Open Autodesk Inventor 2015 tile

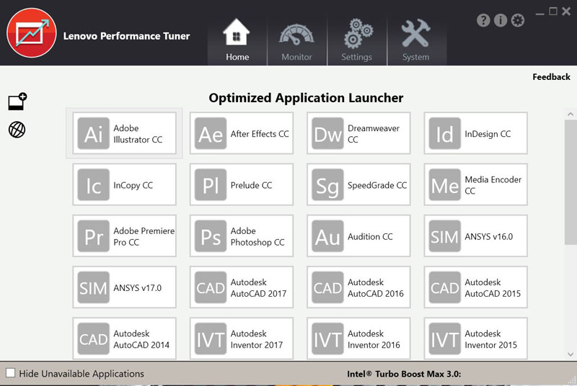click(475, 338)
